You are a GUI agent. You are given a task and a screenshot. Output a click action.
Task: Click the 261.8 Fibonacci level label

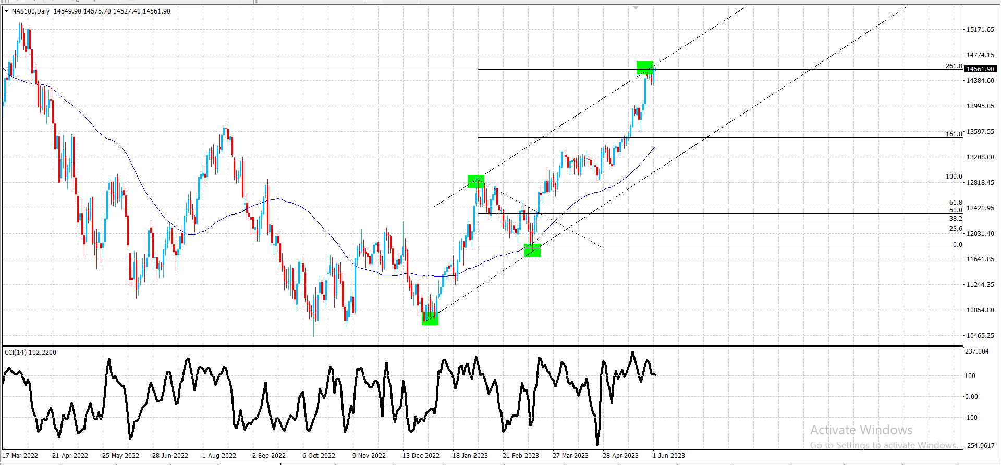click(x=954, y=66)
